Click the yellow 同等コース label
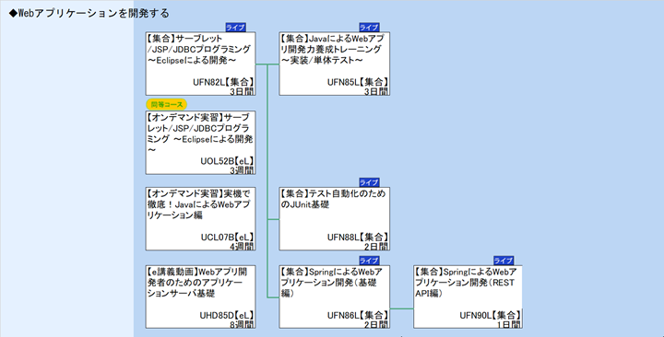The image size is (664, 337). [x=167, y=104]
